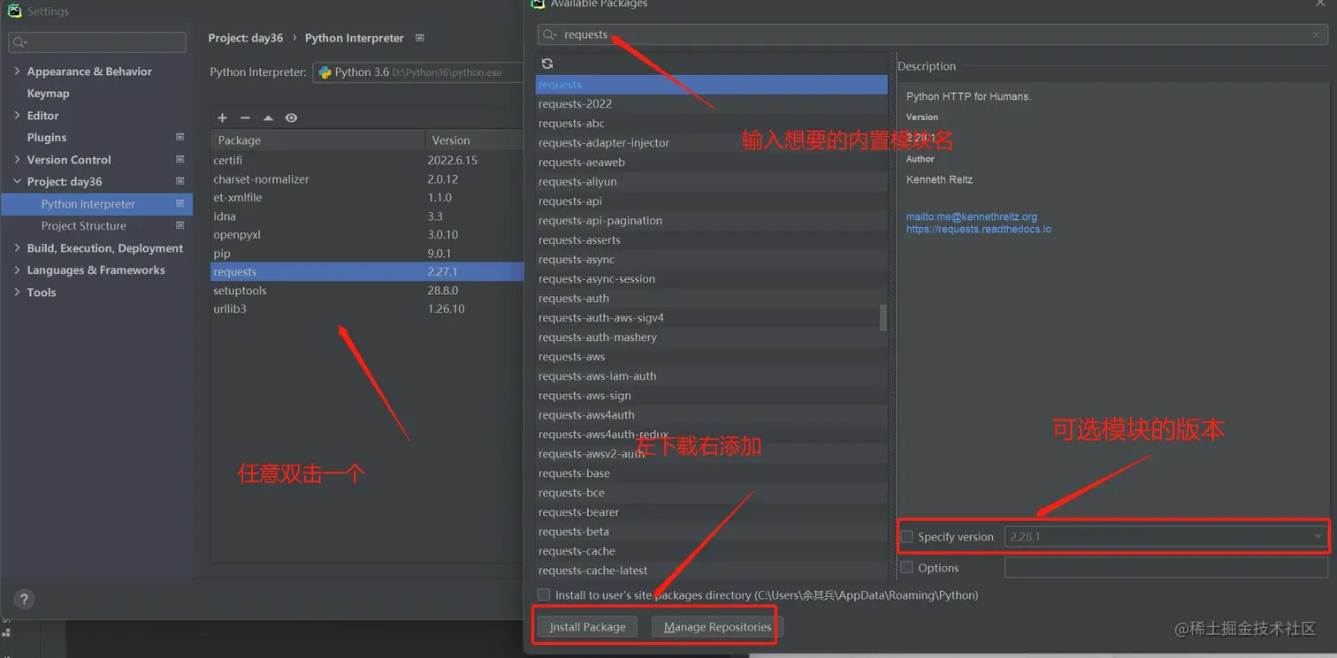Open the Keymap settings page

tap(48, 94)
